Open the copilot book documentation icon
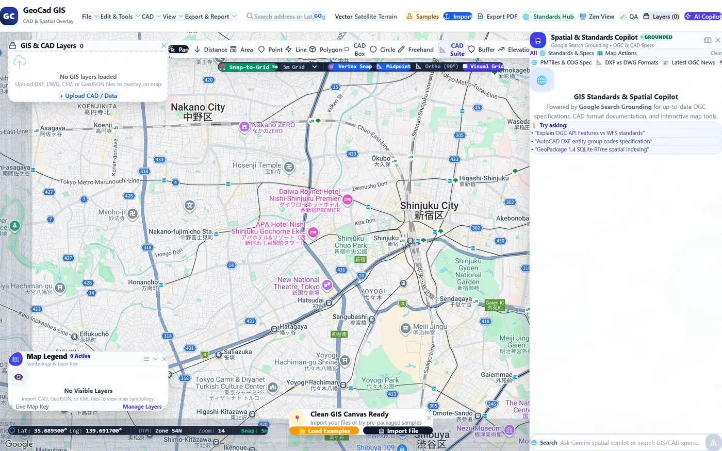 tap(708, 40)
